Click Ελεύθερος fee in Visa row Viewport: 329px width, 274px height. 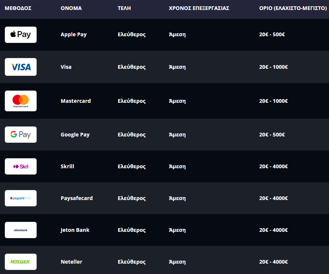click(131, 67)
